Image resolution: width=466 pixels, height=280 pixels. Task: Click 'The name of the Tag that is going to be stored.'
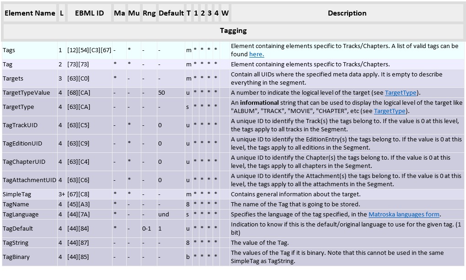(x=295, y=204)
